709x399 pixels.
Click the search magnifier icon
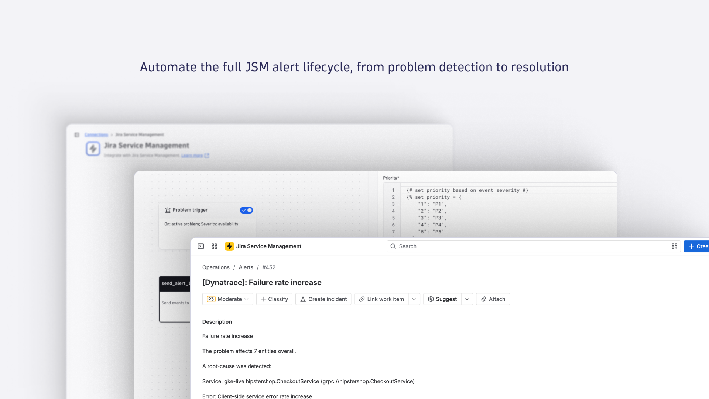pyautogui.click(x=393, y=246)
